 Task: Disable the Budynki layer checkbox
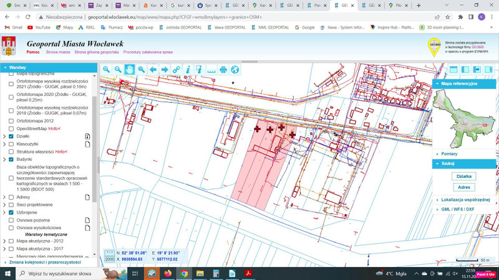[x=11, y=159]
